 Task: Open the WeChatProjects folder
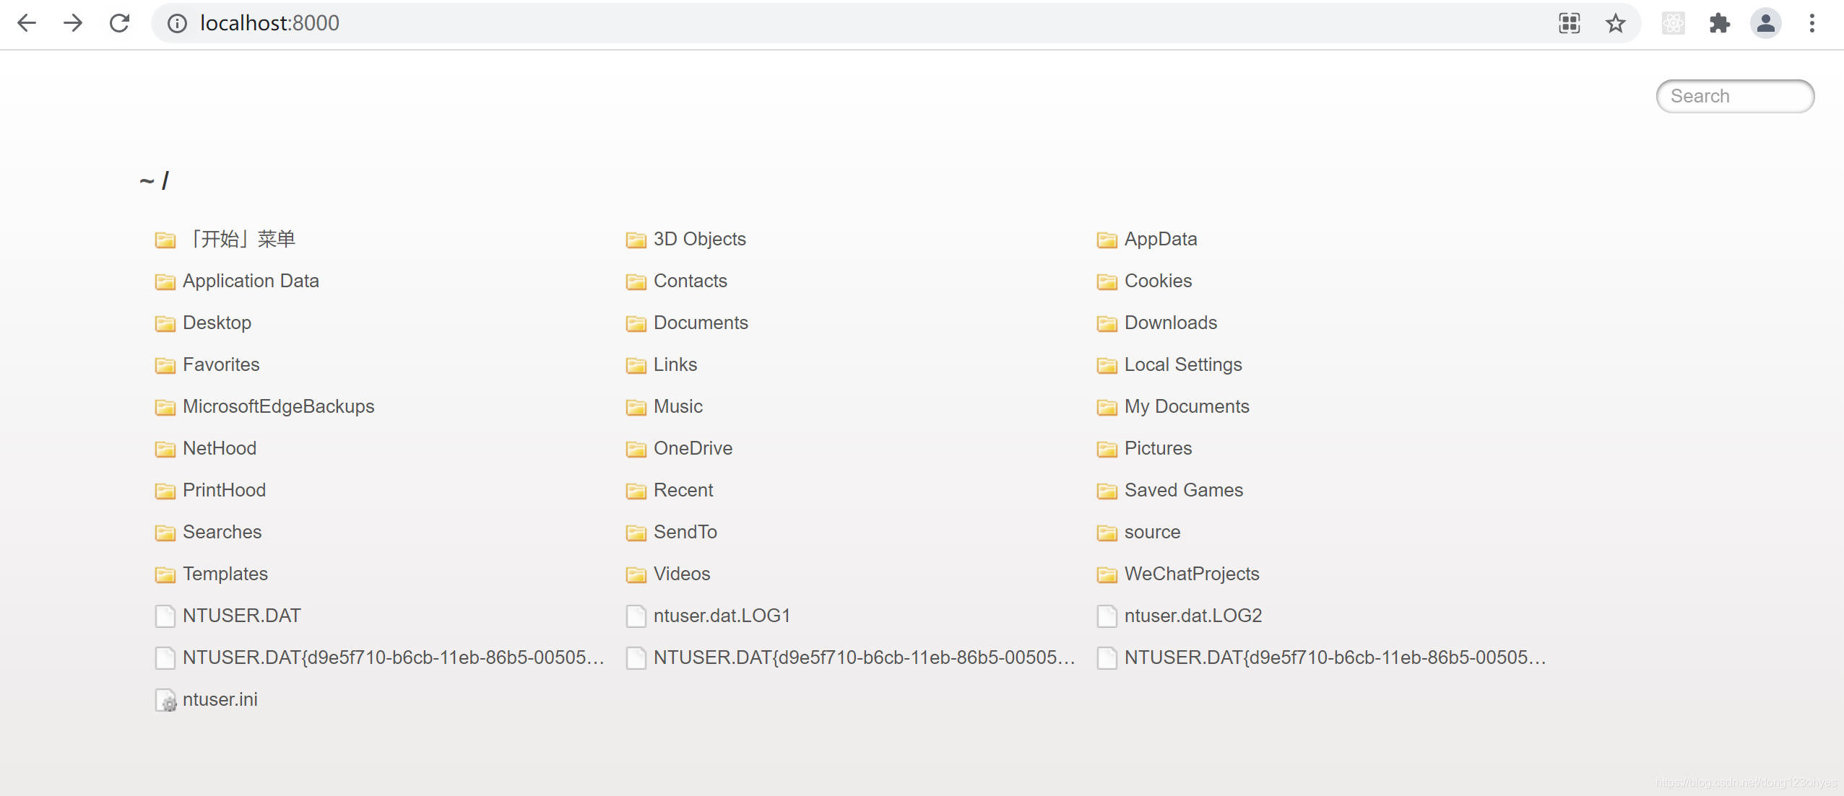tap(1192, 574)
